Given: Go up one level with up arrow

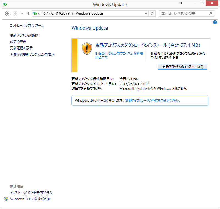Looking at the screenshot, I should click(x=28, y=13).
